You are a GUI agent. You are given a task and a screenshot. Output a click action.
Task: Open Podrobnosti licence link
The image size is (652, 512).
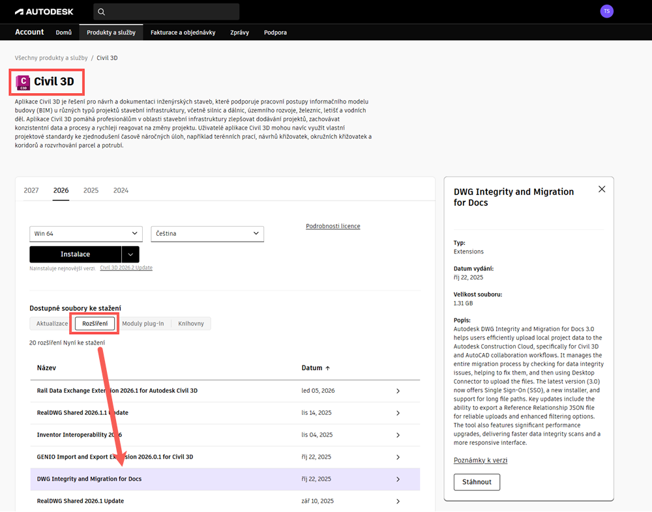click(333, 226)
